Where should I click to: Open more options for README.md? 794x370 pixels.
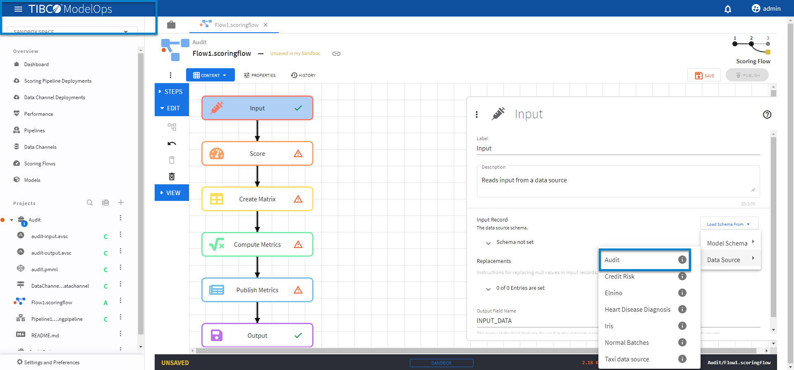click(x=120, y=334)
